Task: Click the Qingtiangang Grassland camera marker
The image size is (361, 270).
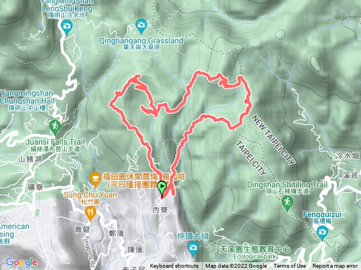Action: pos(141,26)
